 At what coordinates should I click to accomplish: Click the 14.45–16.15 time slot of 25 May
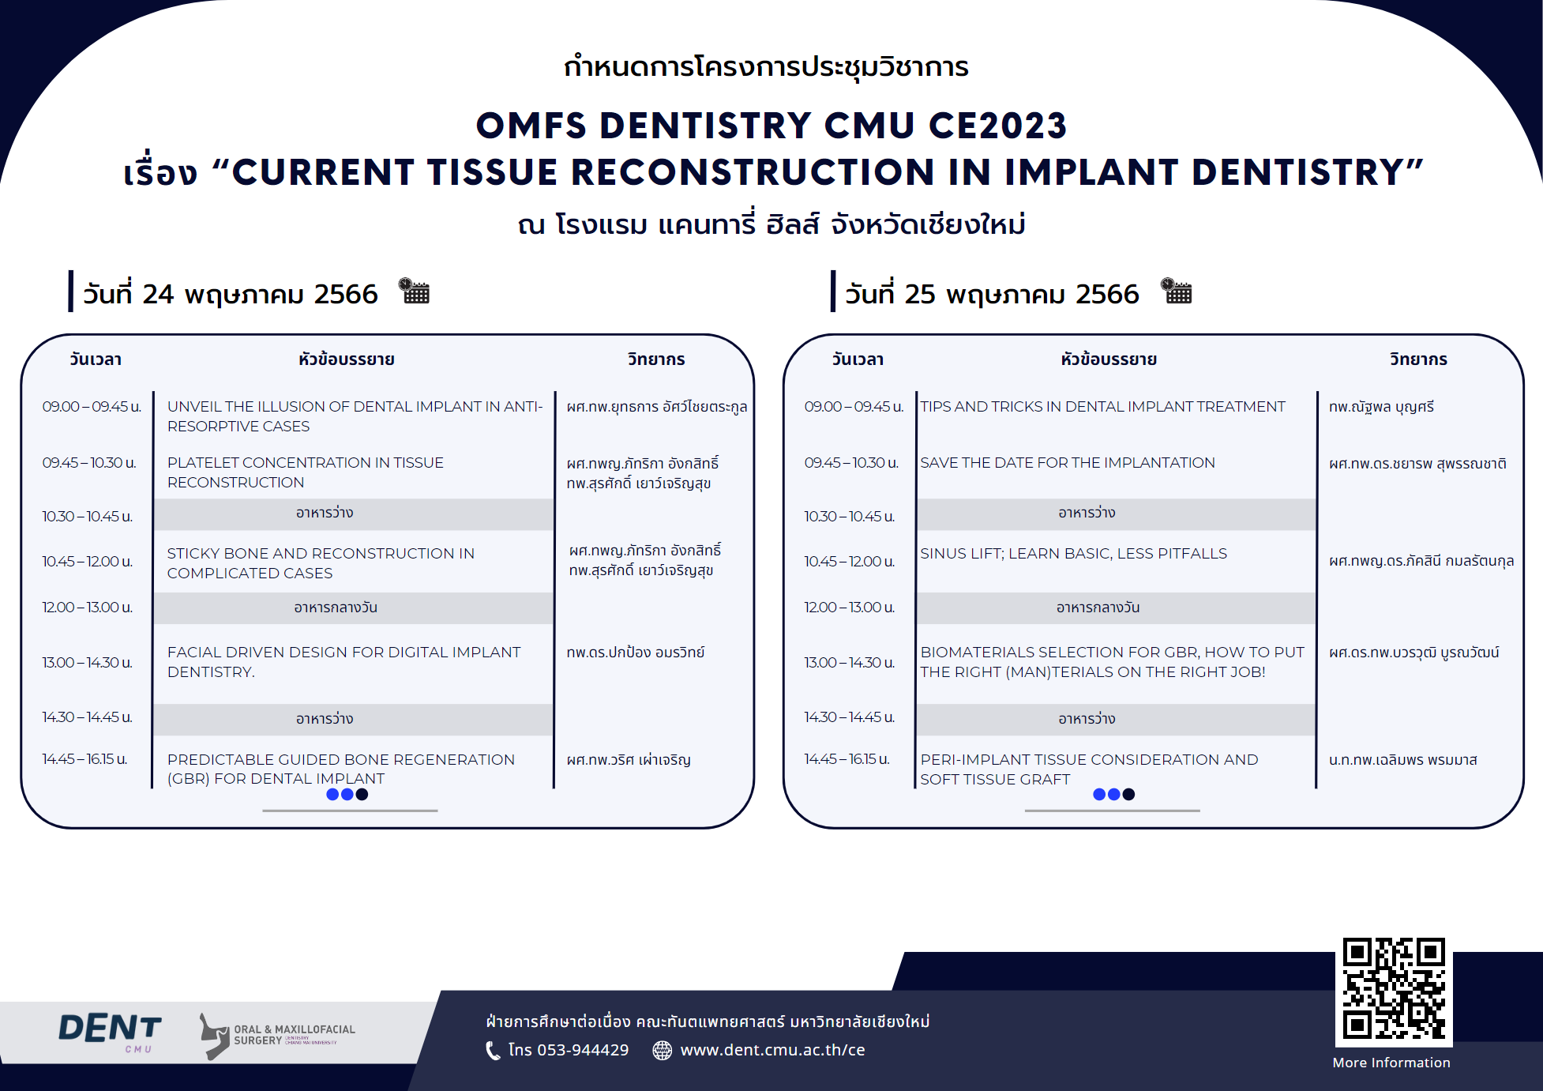(847, 758)
